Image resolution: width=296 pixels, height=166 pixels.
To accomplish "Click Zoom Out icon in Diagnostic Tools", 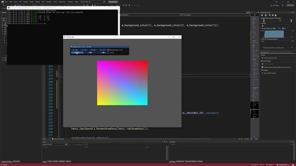I will [x=273, y=15].
